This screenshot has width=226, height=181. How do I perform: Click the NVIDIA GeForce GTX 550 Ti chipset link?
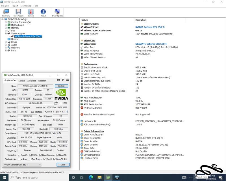pyautogui.click(x=150, y=27)
